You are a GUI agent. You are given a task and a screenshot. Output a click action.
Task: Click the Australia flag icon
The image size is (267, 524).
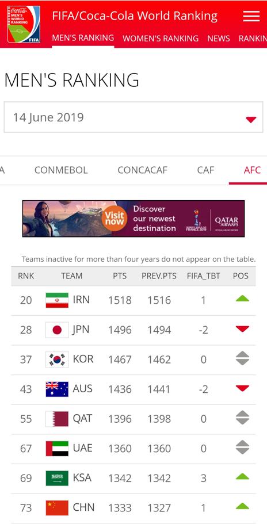[x=57, y=389]
